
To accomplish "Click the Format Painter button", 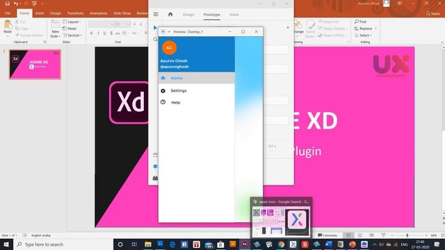I will click(x=29, y=35).
